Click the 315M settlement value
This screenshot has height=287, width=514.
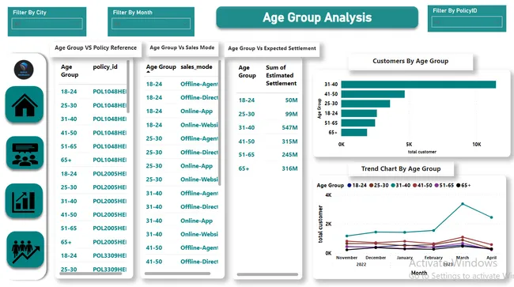coord(289,142)
